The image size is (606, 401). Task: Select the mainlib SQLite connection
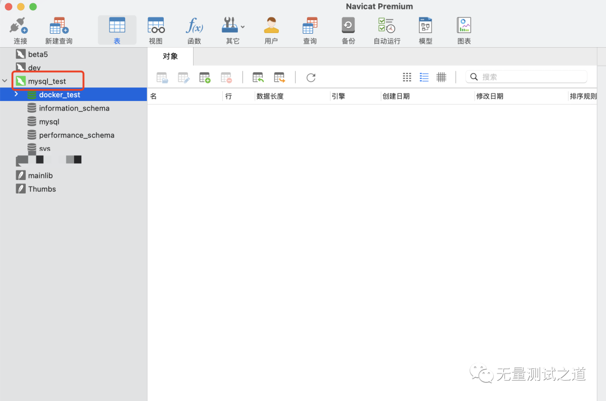(x=74, y=176)
